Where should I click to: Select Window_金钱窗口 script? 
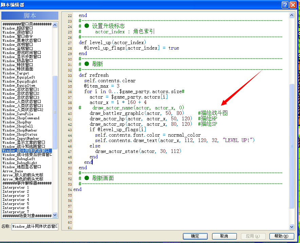click(18, 49)
